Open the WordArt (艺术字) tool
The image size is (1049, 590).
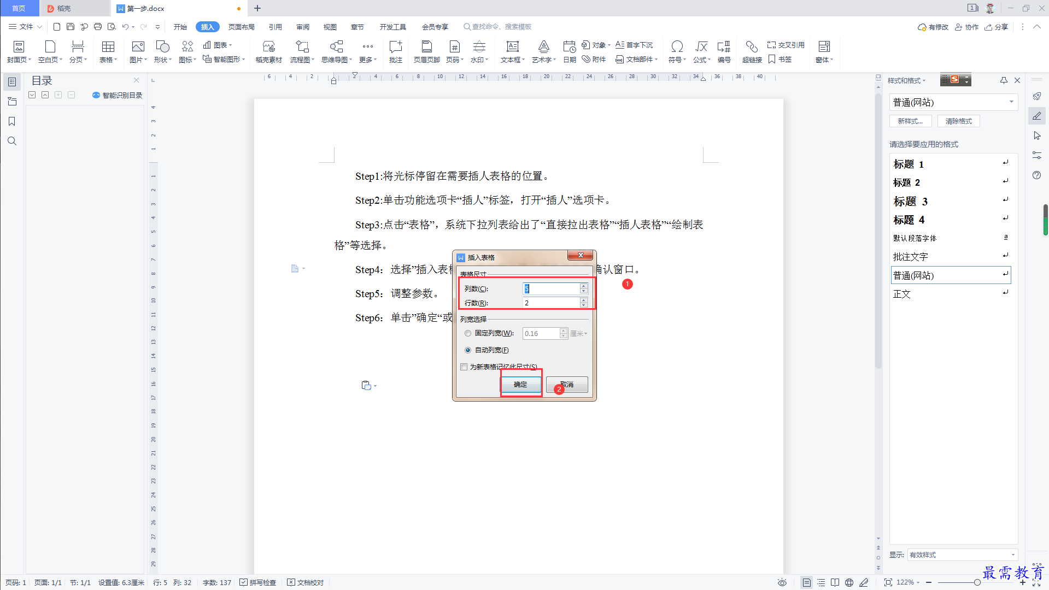pyautogui.click(x=543, y=52)
